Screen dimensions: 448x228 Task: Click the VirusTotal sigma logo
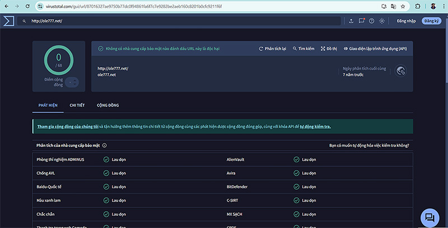8,21
